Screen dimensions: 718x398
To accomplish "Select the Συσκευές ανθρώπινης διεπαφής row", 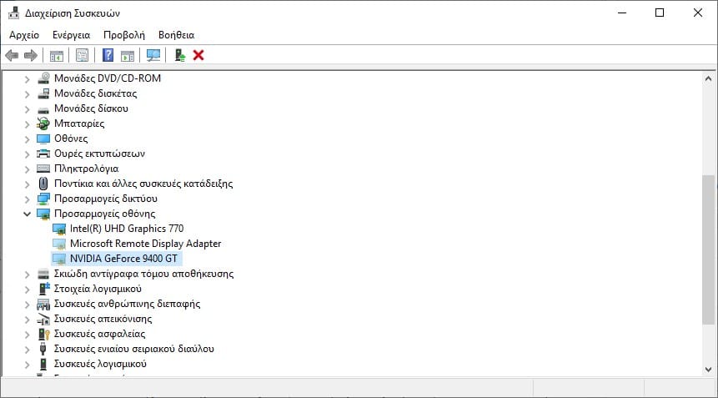I will coord(127,304).
